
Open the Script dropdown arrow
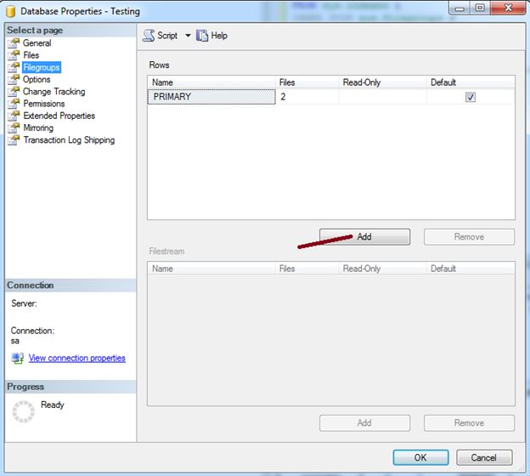(x=188, y=36)
